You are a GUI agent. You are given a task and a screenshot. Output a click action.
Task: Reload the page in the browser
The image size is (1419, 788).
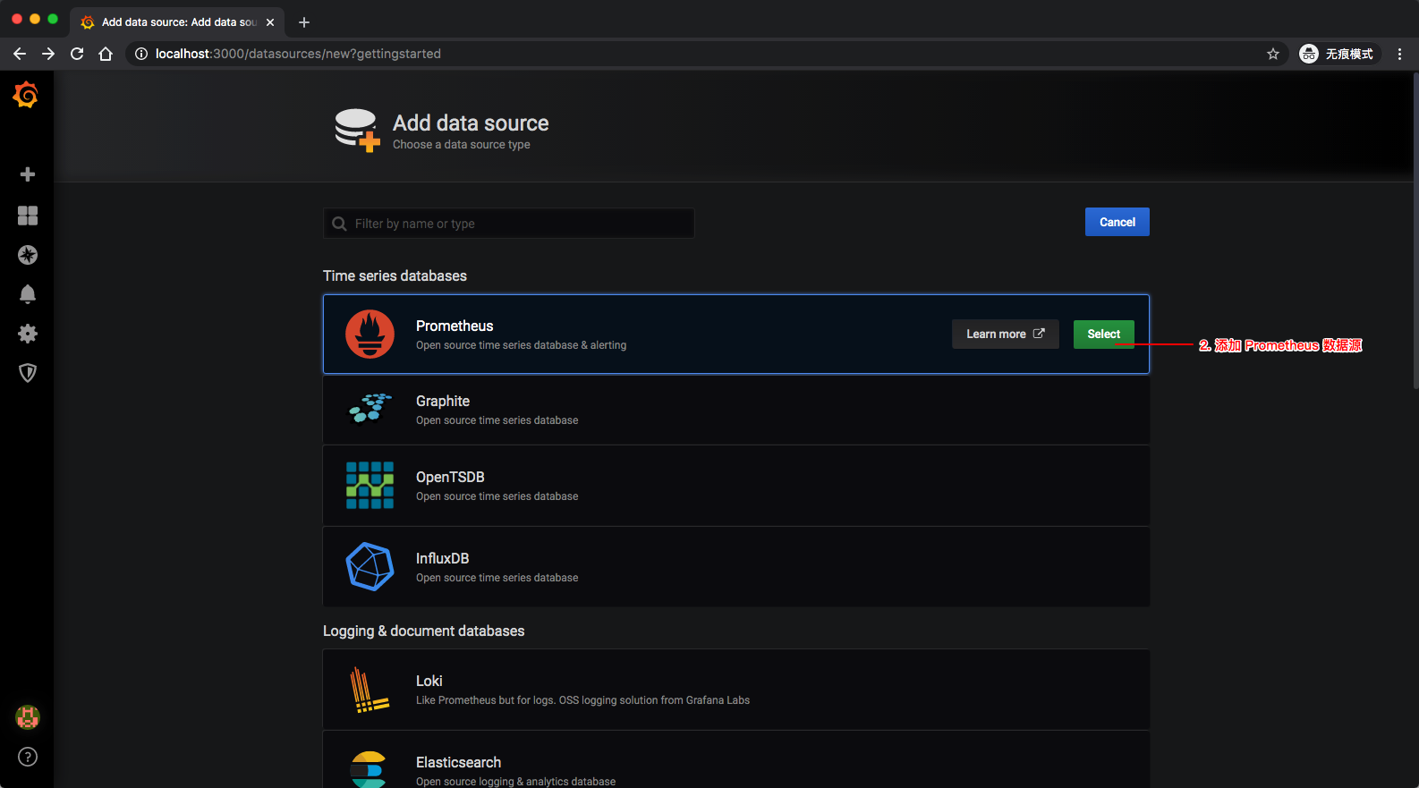pyautogui.click(x=77, y=54)
